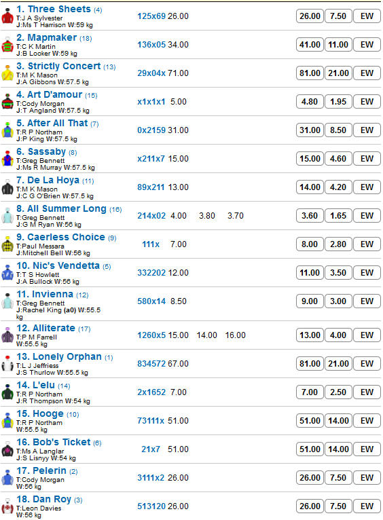View form 332202 for Nic's Vendetta
383x520 pixels.
coord(151,273)
